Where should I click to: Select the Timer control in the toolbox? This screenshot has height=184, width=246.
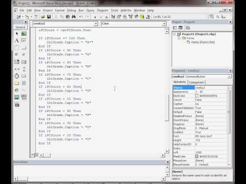[x=17, y=76]
